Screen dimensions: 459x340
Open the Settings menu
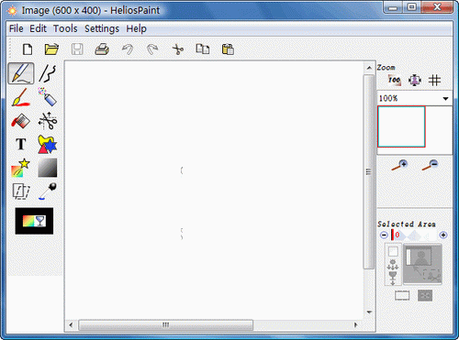(x=102, y=28)
